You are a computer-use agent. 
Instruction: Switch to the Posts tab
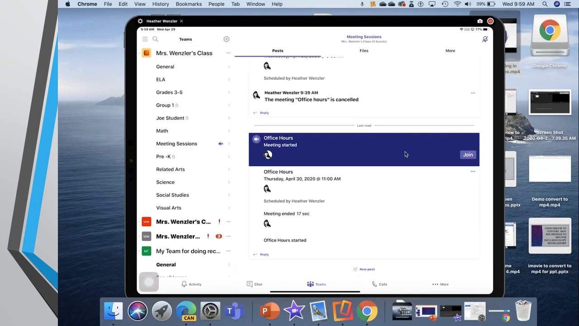tap(278, 51)
